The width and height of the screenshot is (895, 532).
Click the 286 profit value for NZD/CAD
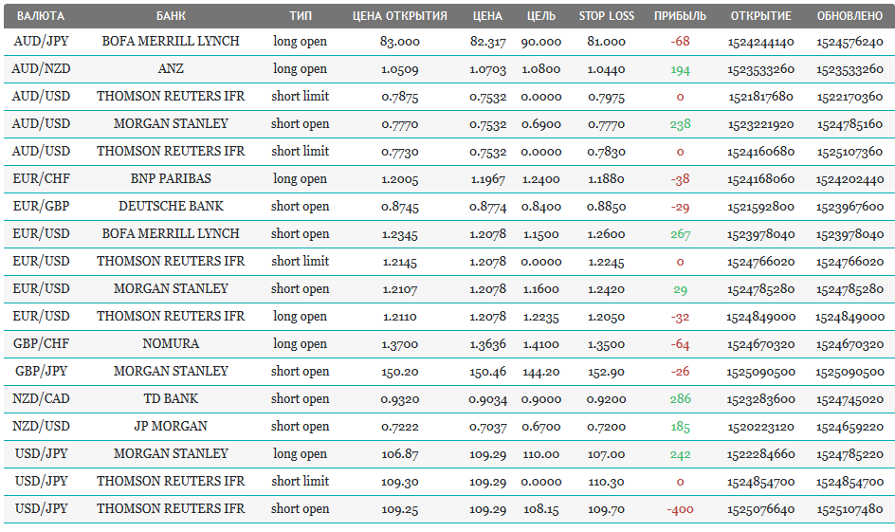click(680, 399)
